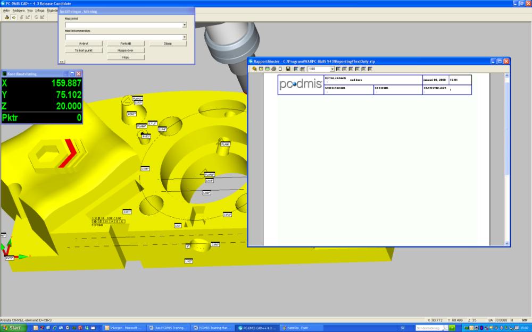532x332 pixels.
Task: Click the zoom value field showing 100
Action: (x=319, y=69)
